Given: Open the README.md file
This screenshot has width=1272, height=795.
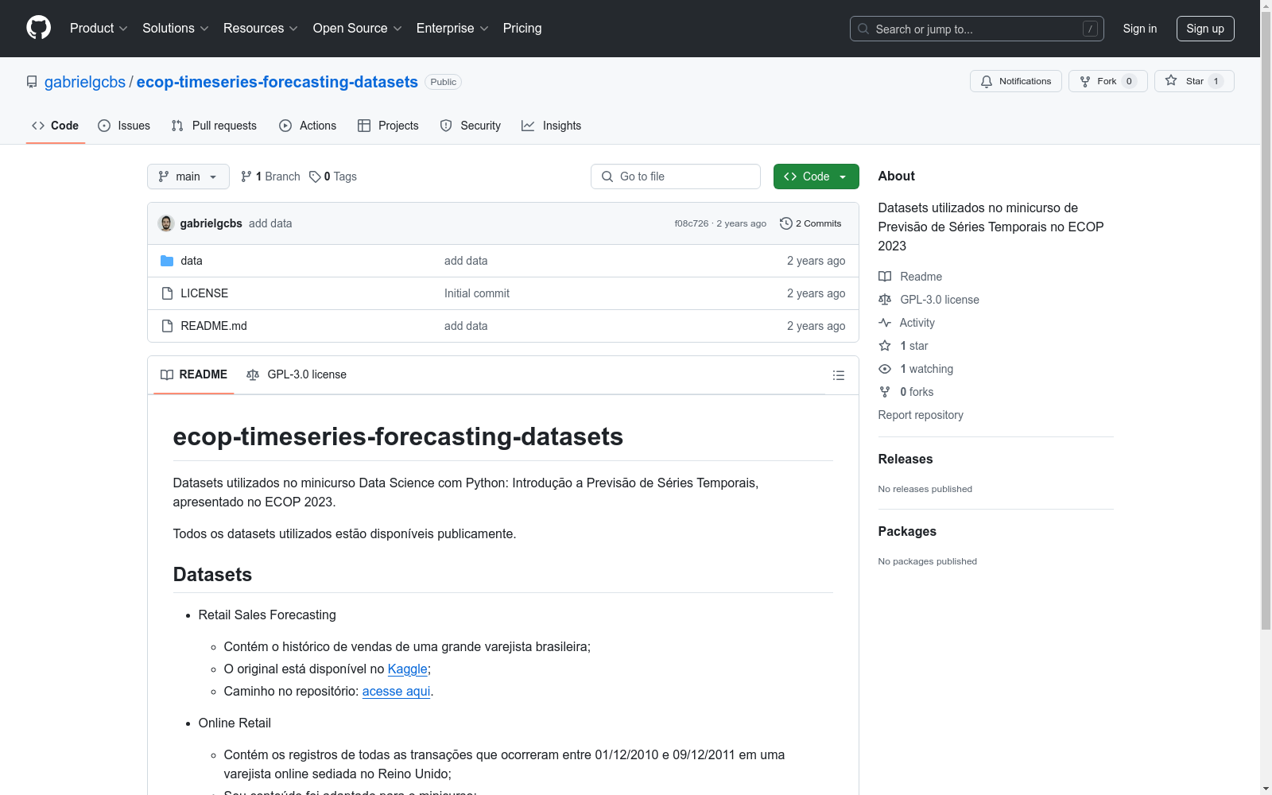Looking at the screenshot, I should pyautogui.click(x=214, y=326).
